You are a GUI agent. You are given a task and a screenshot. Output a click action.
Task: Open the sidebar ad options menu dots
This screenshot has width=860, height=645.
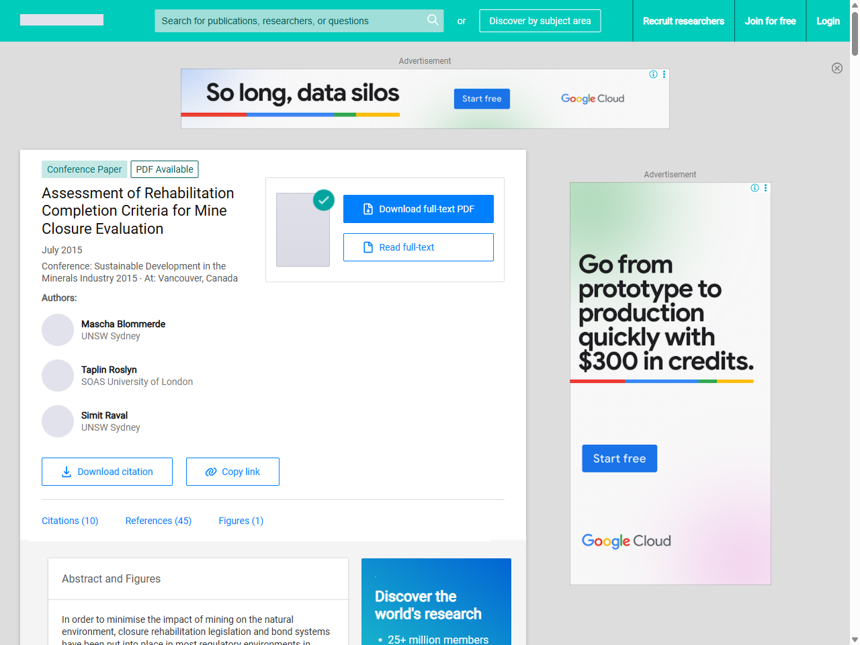click(765, 188)
